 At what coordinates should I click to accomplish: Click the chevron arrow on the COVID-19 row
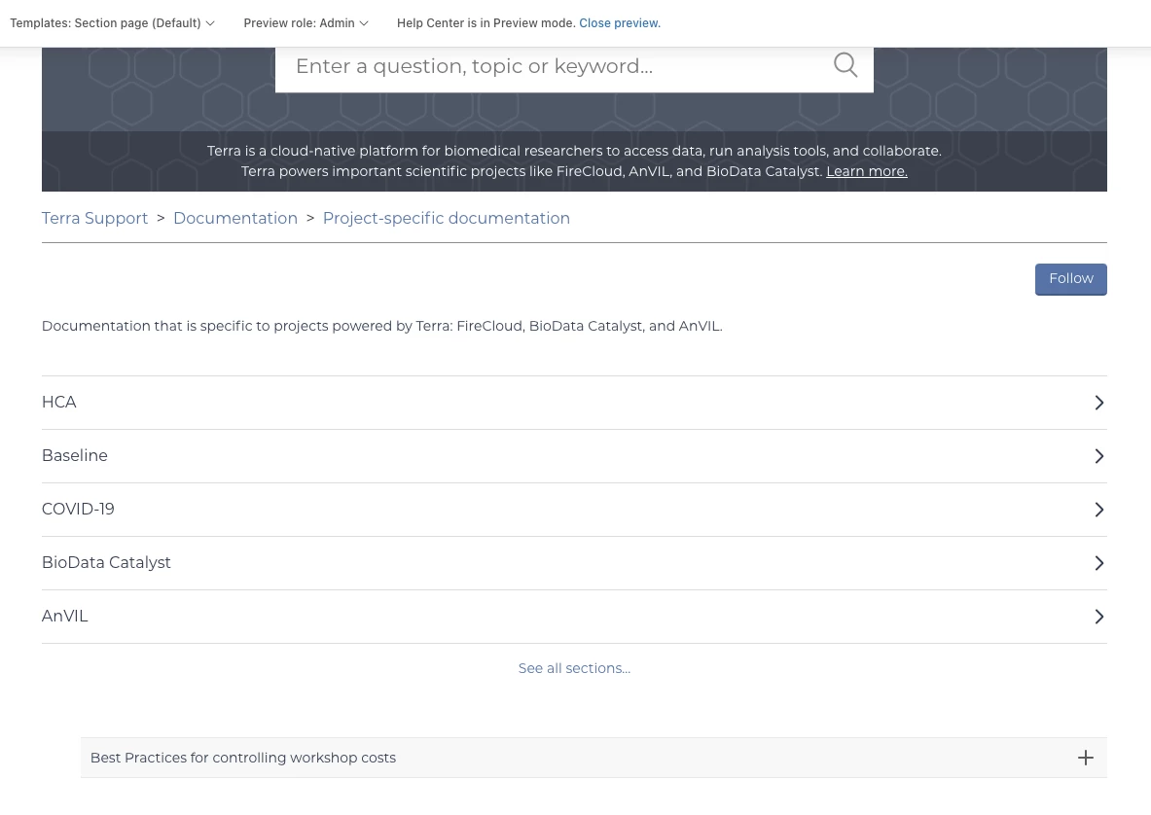(1098, 509)
